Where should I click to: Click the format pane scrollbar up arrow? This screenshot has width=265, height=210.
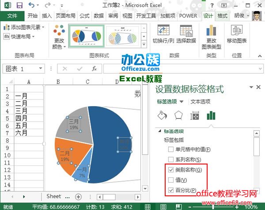[x=257, y=134]
